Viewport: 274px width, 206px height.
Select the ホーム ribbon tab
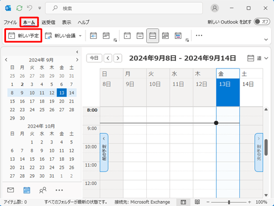tap(29, 22)
